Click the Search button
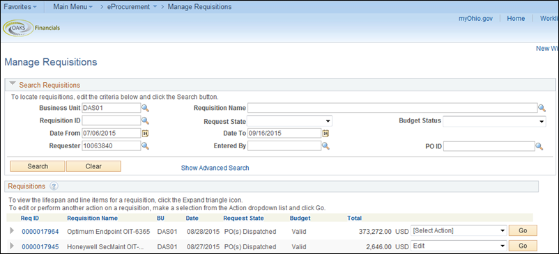This screenshot has width=559, height=254. (x=38, y=166)
